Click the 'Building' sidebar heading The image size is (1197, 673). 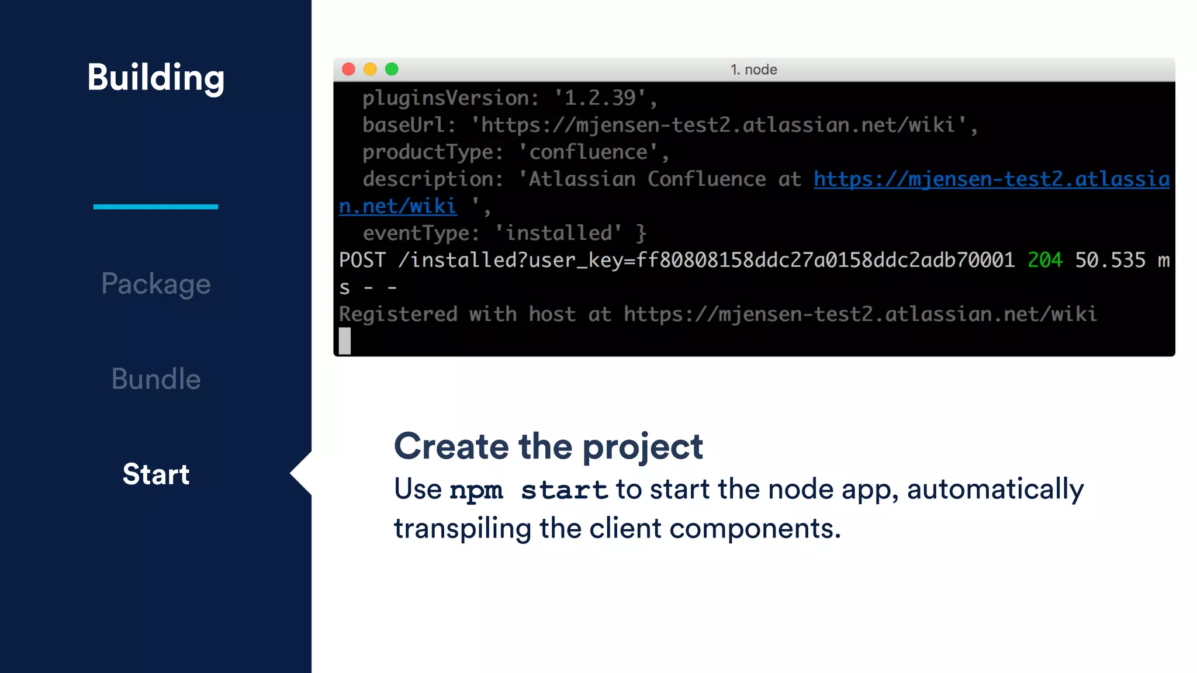click(156, 78)
